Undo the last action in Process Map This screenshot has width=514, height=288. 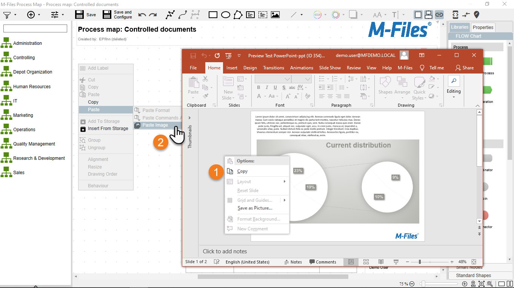point(142,15)
